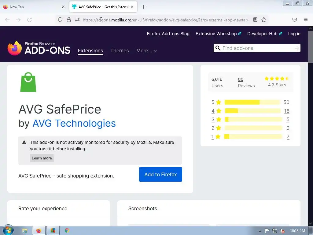Open the Windows Start button
The width and height of the screenshot is (313, 235).
8,230
